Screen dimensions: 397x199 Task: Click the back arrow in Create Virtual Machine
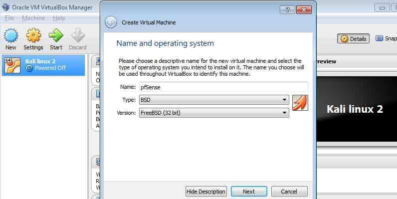pos(111,22)
